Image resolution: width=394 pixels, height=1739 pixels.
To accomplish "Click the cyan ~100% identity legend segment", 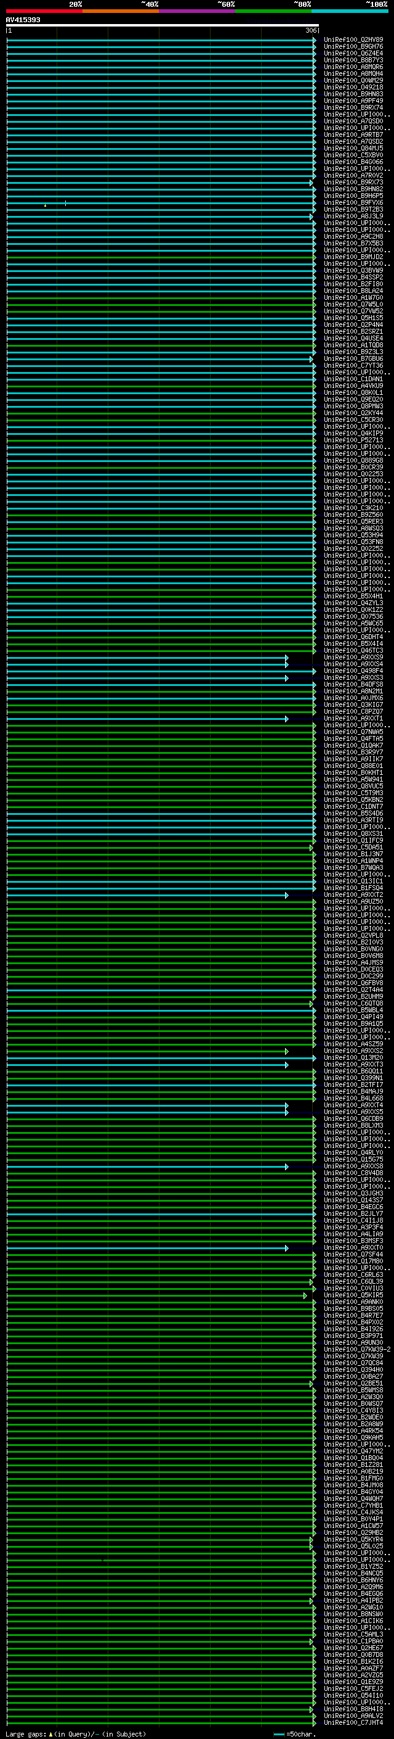I will coord(349,11).
